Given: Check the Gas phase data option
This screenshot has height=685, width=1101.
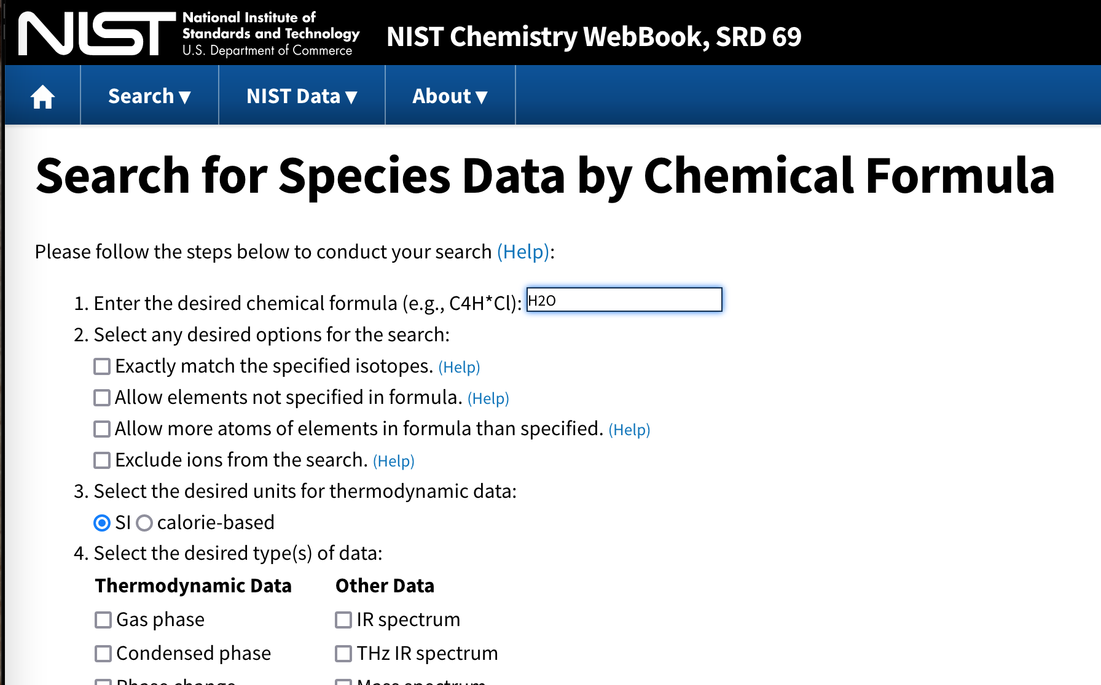Looking at the screenshot, I should [103, 620].
